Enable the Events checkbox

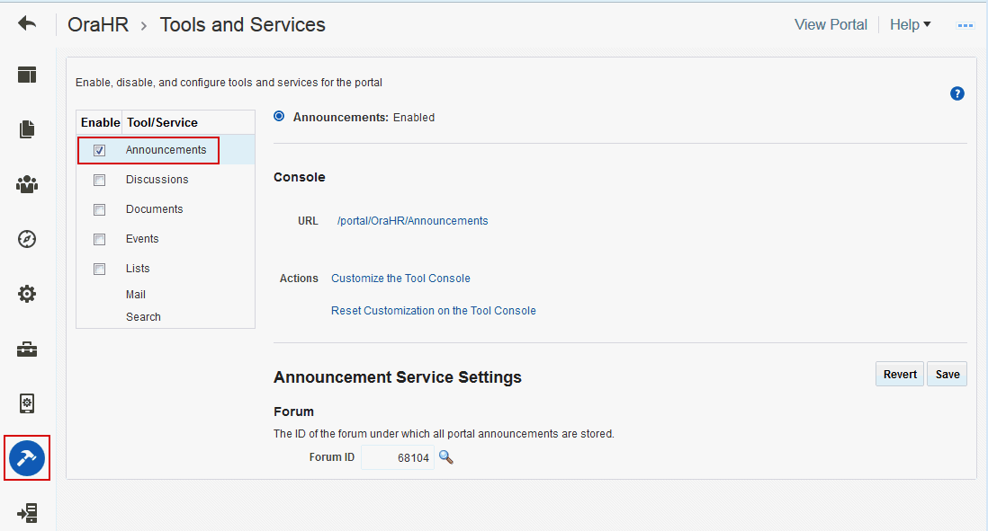(100, 239)
